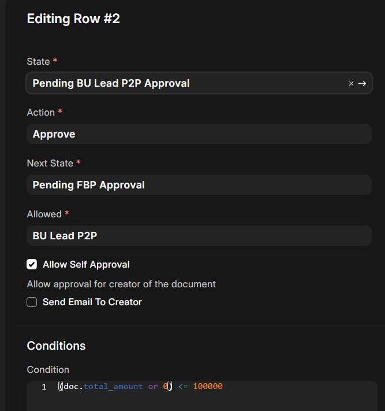Open the Next State field dropdown
This screenshot has height=411, width=385.
tap(199, 185)
